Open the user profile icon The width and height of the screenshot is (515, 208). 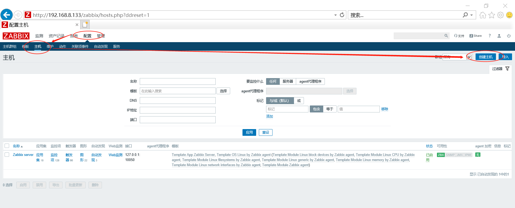pos(499,36)
